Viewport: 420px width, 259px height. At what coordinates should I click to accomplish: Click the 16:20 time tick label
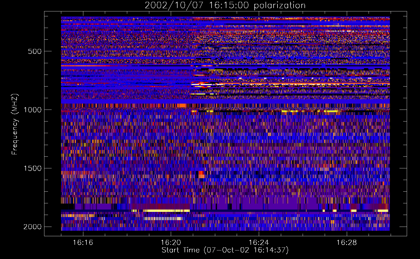pyautogui.click(x=171, y=242)
